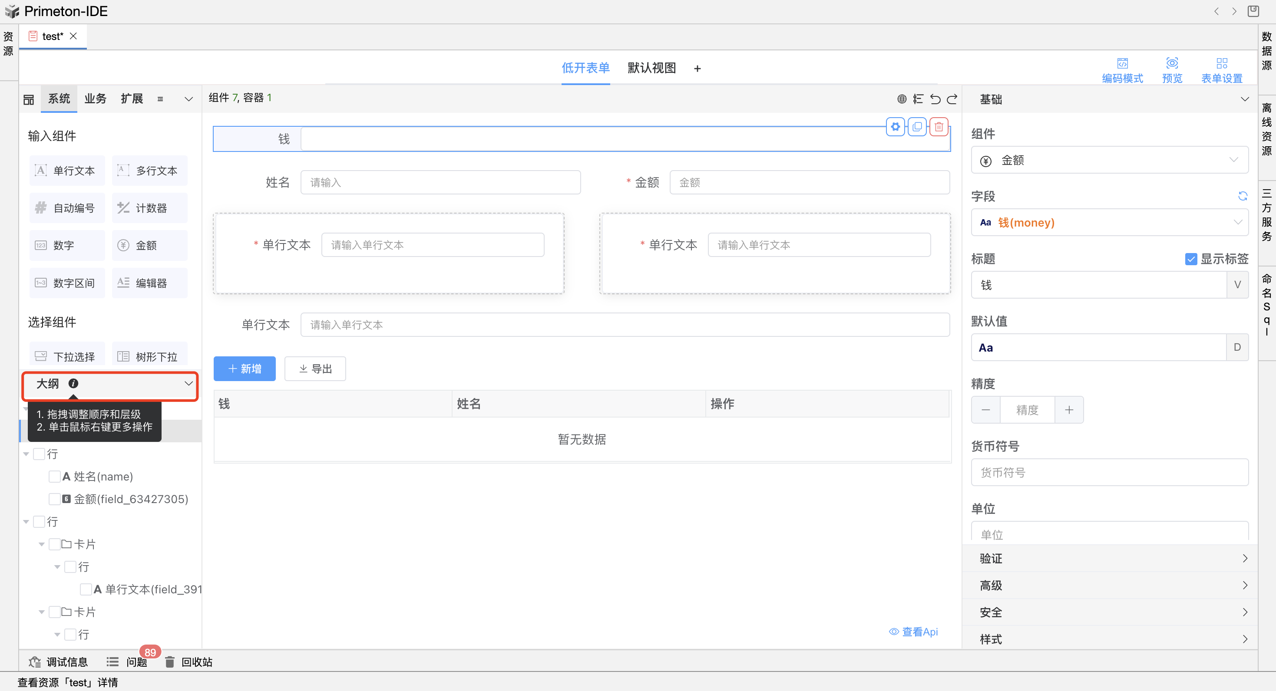This screenshot has width=1276, height=691.
Task: Check the 金额(field_63427305) outline checkbox
Action: (54, 499)
